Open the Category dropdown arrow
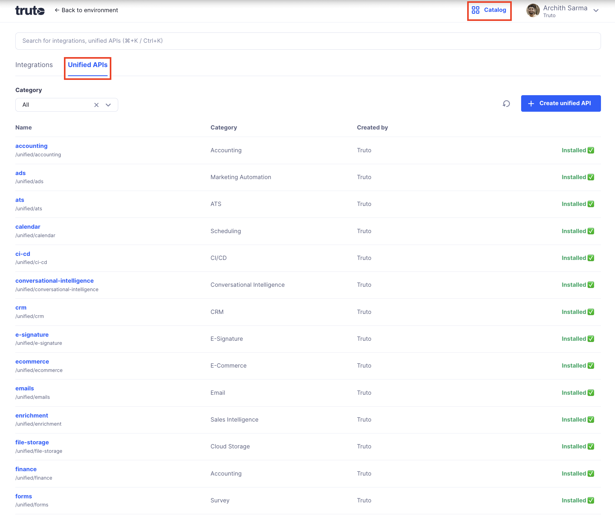Viewport: 615px width, 518px height. click(x=108, y=105)
